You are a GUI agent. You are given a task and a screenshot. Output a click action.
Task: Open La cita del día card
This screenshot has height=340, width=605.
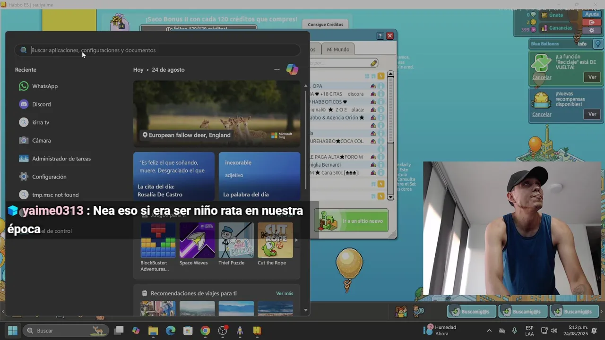[173, 177]
